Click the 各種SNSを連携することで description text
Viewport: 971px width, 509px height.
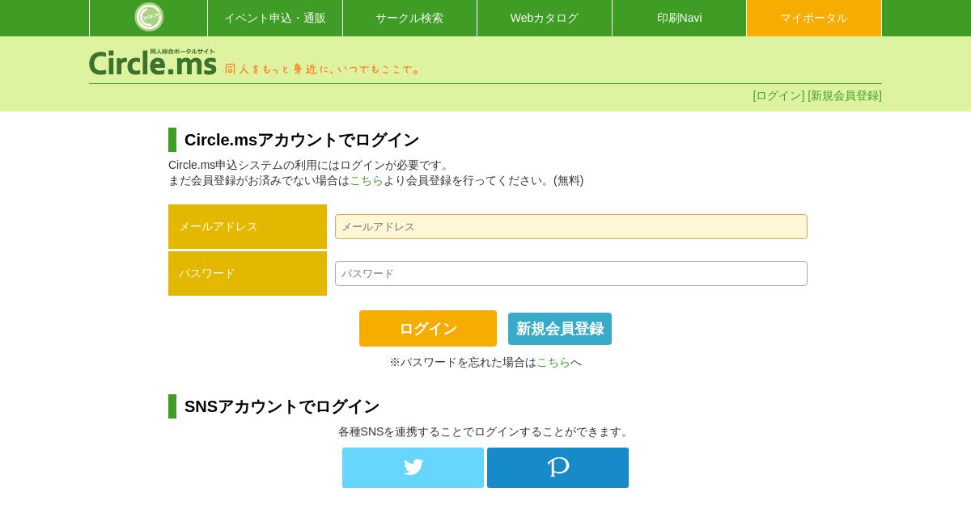click(485, 431)
